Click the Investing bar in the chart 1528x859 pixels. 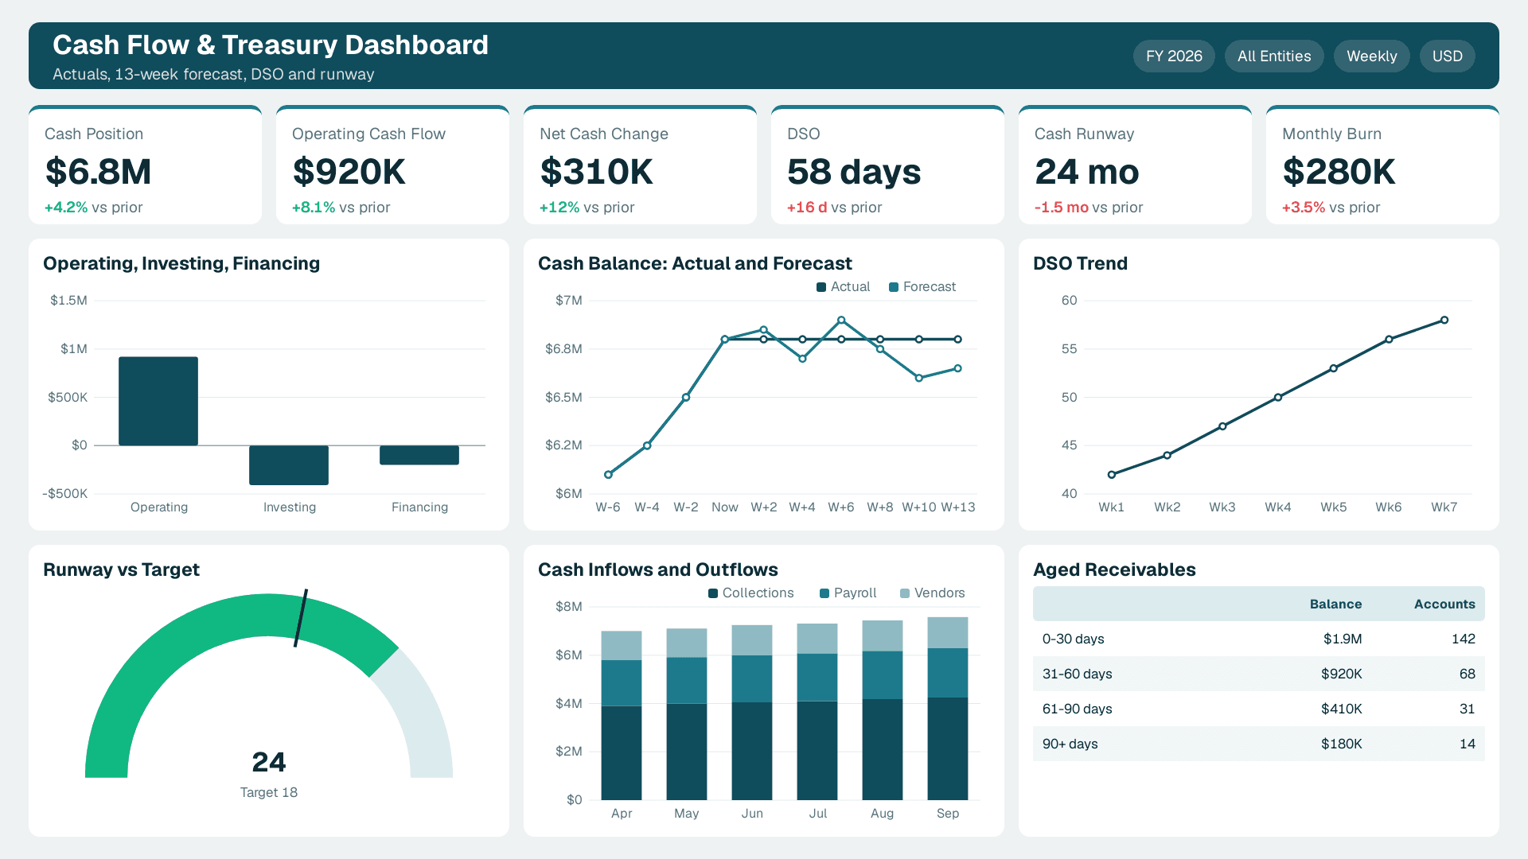tap(289, 465)
